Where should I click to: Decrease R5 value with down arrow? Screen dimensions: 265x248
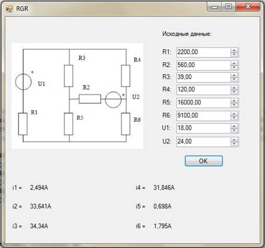click(234, 105)
